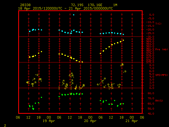Image resolution: width=169 pixels, height=127 pixels.
Task: Select the 20 Apr date label
Action: pyautogui.click(x=90, y=121)
